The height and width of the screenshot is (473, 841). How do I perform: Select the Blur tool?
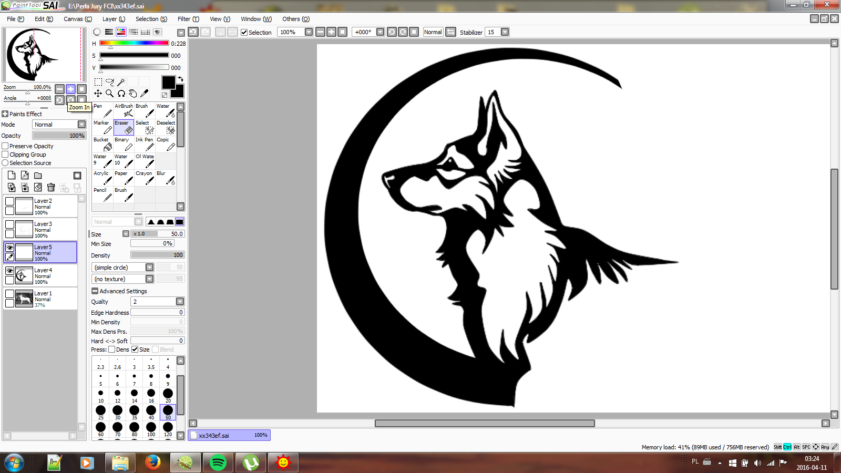[166, 178]
